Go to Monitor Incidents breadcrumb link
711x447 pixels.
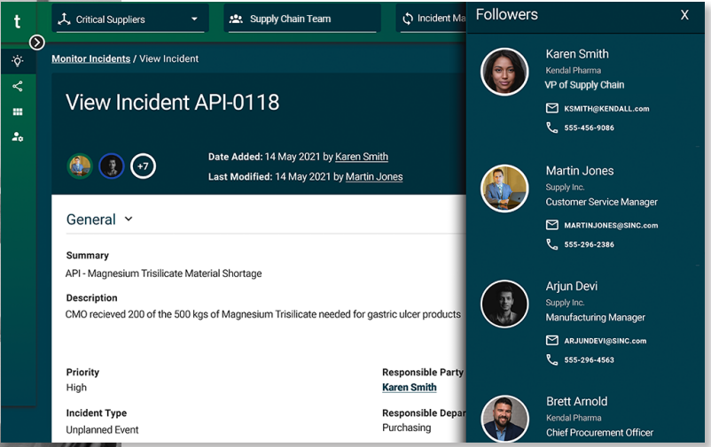click(90, 59)
